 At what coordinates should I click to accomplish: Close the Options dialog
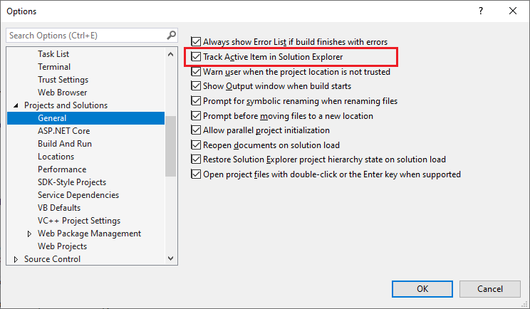513,11
